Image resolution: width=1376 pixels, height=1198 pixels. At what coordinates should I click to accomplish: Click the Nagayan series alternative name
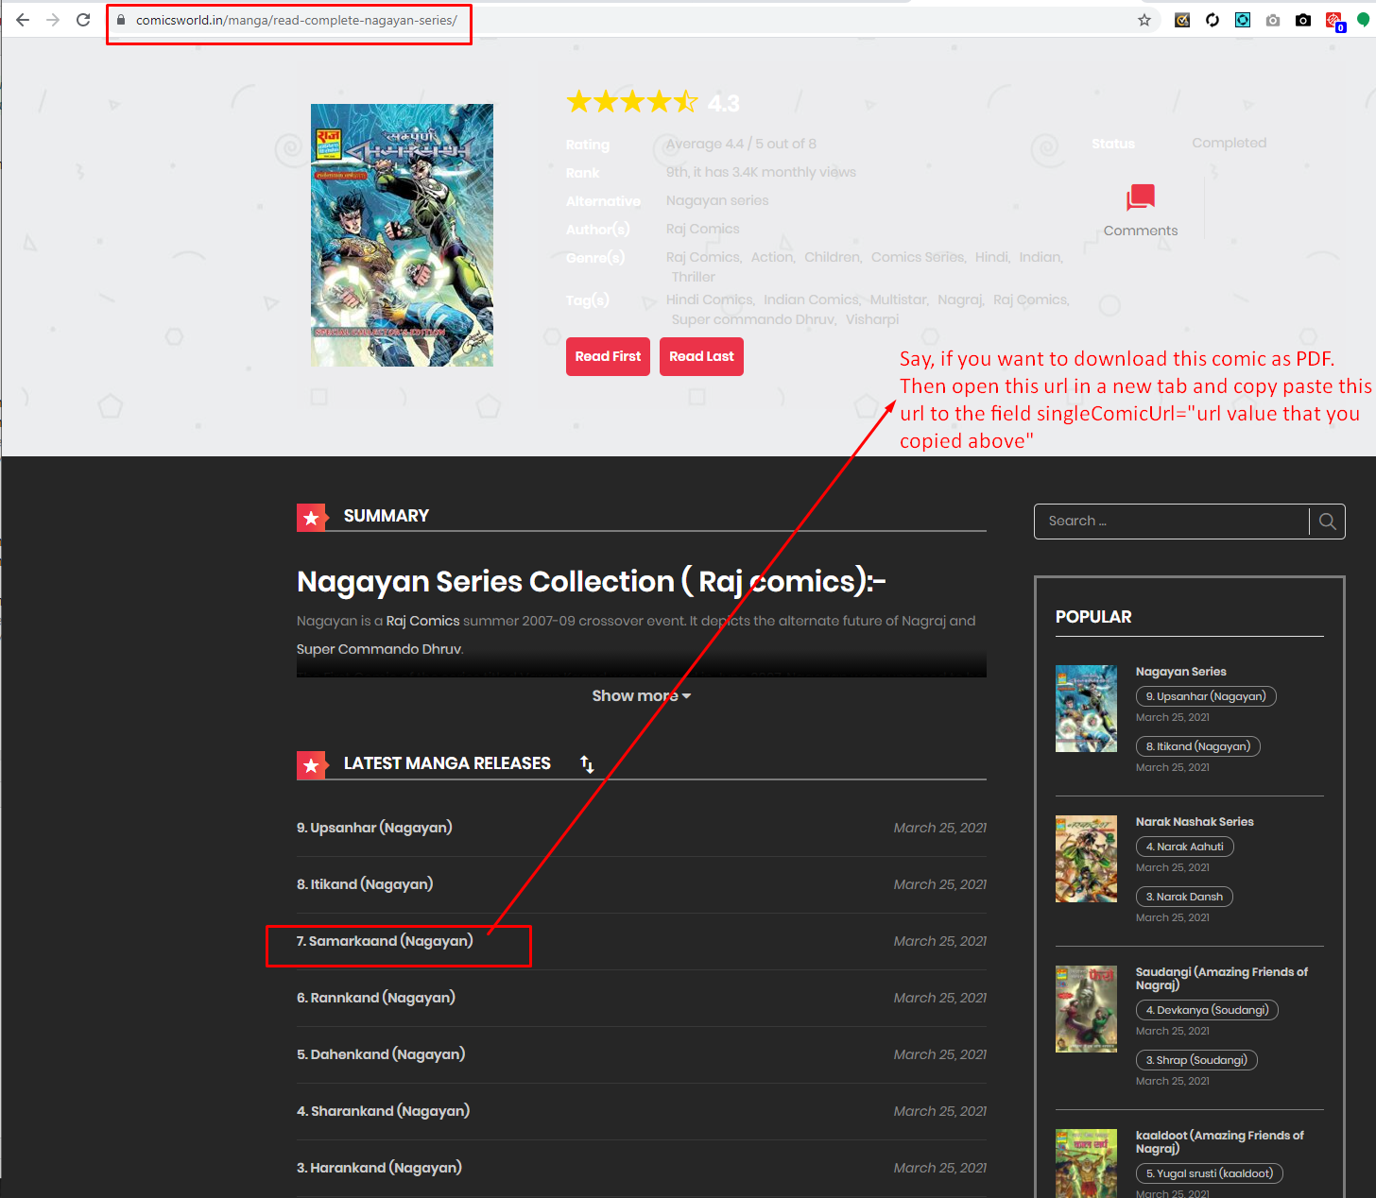pos(717,200)
